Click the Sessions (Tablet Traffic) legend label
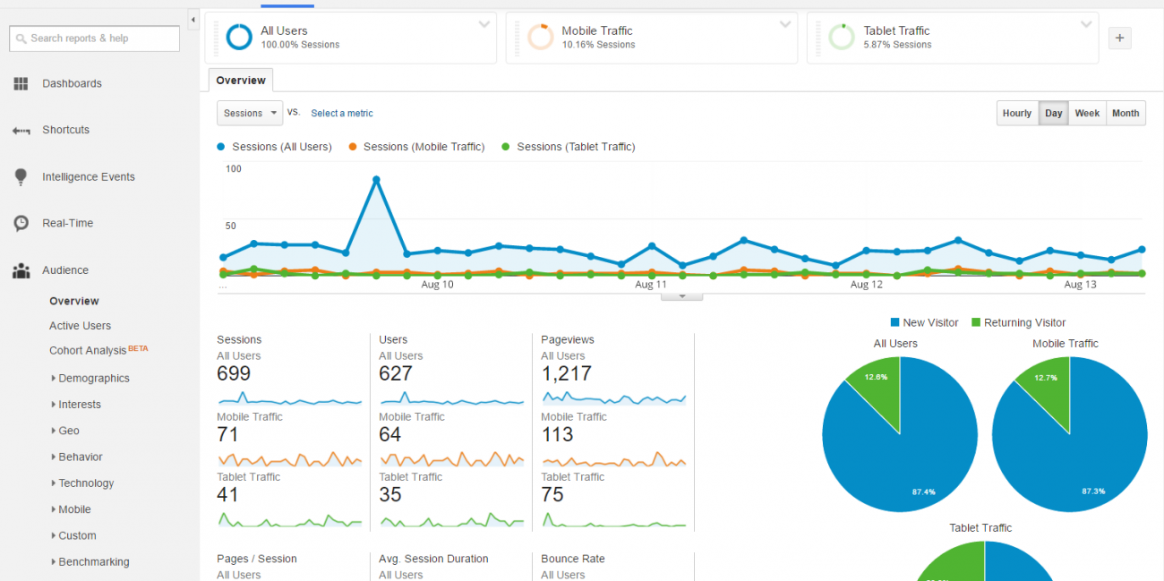 coord(576,147)
